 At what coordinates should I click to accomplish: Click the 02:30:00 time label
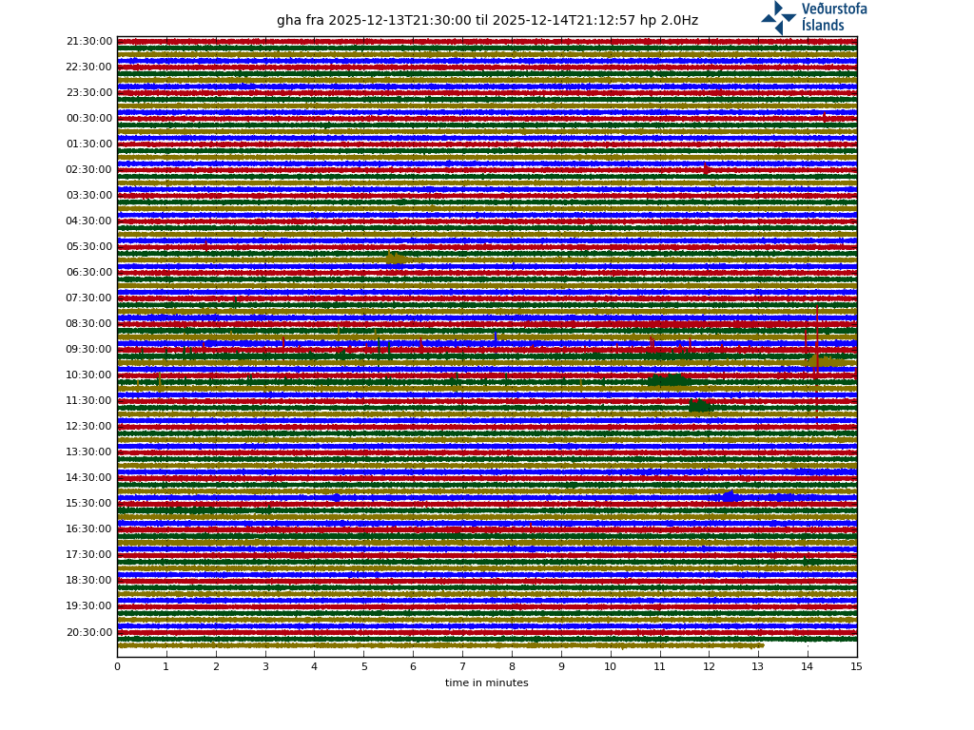click(x=89, y=170)
